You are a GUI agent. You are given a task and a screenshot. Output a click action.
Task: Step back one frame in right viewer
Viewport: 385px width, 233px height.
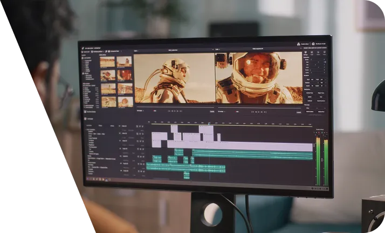tap(256, 112)
